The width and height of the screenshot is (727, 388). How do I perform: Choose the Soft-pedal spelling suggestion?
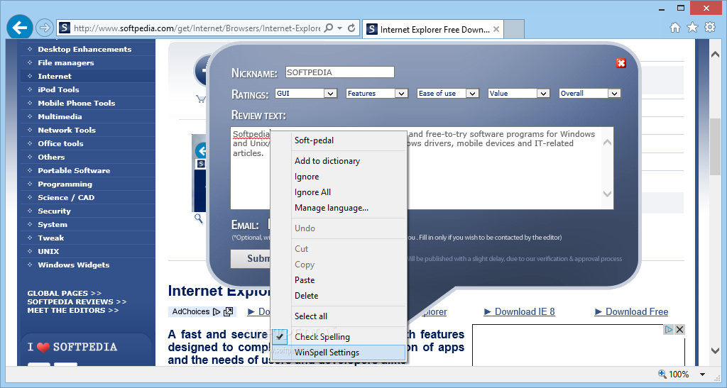pos(339,140)
